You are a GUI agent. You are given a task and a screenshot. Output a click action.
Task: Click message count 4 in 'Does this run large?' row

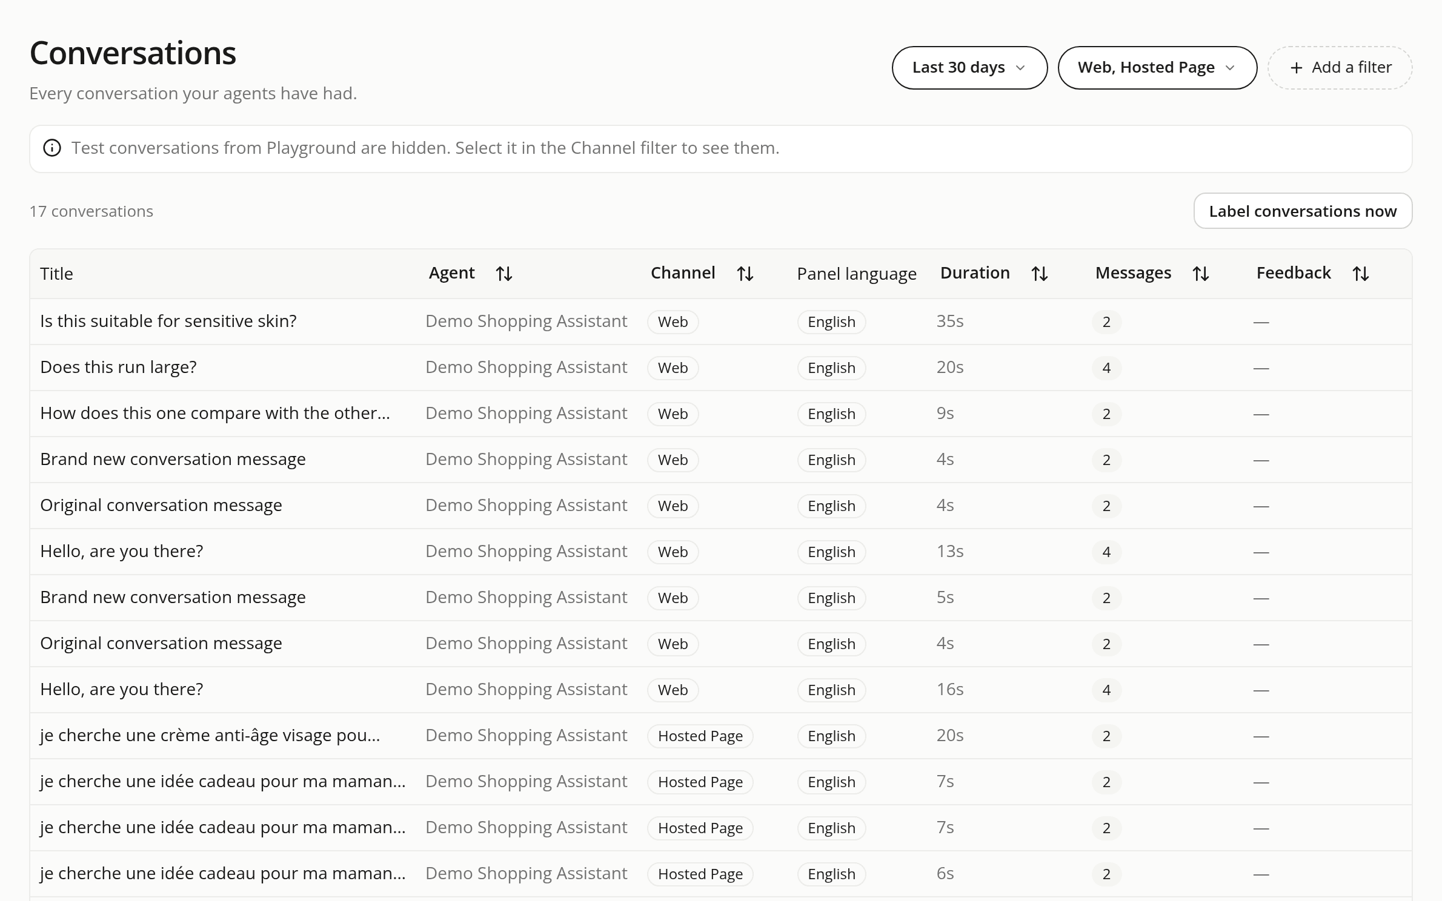1106,368
